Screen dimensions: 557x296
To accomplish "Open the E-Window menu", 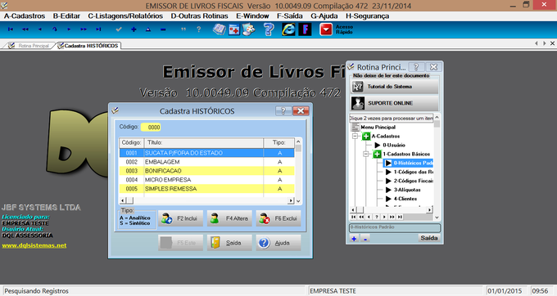I will 252,16.
